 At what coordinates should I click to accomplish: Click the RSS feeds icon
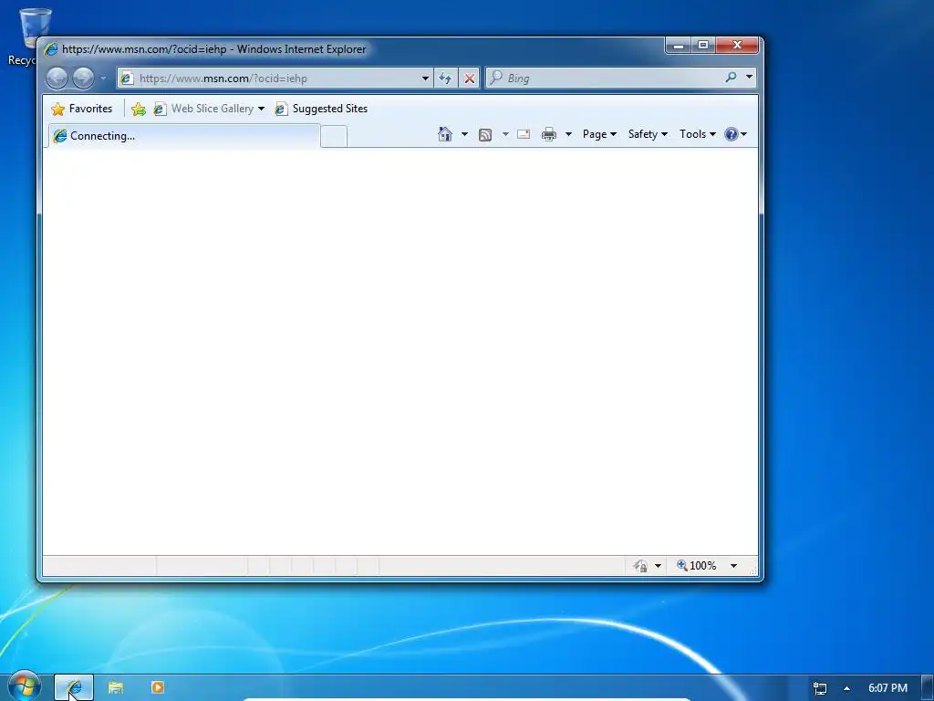point(485,135)
